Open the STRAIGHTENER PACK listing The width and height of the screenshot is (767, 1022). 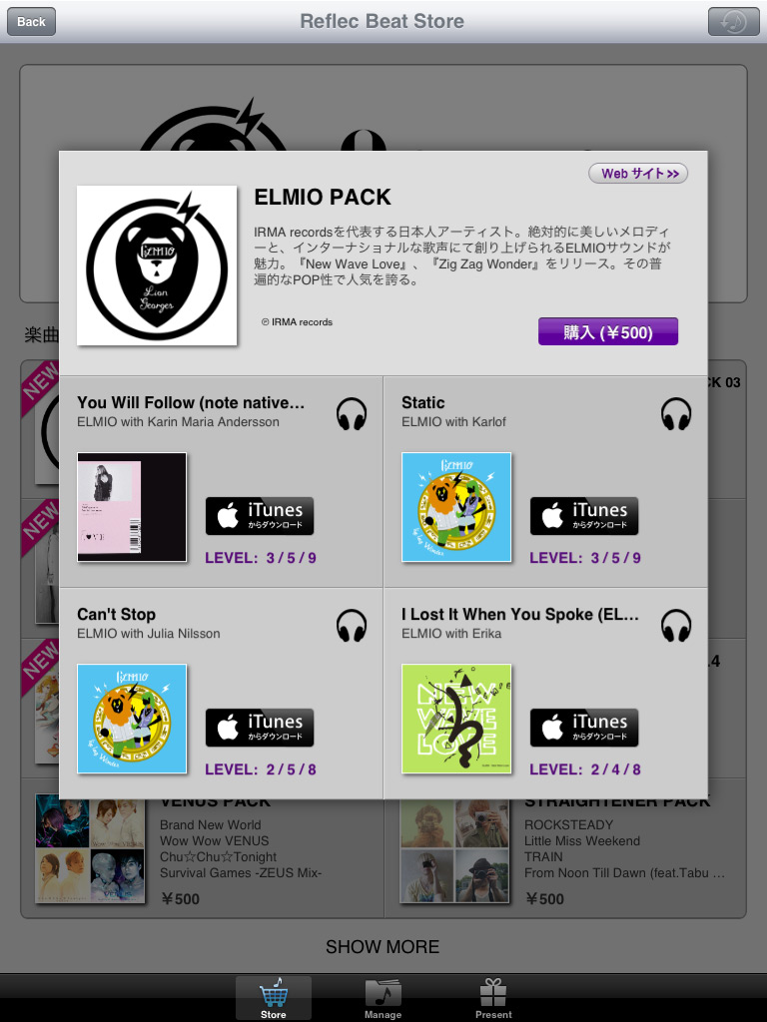pos(565,850)
